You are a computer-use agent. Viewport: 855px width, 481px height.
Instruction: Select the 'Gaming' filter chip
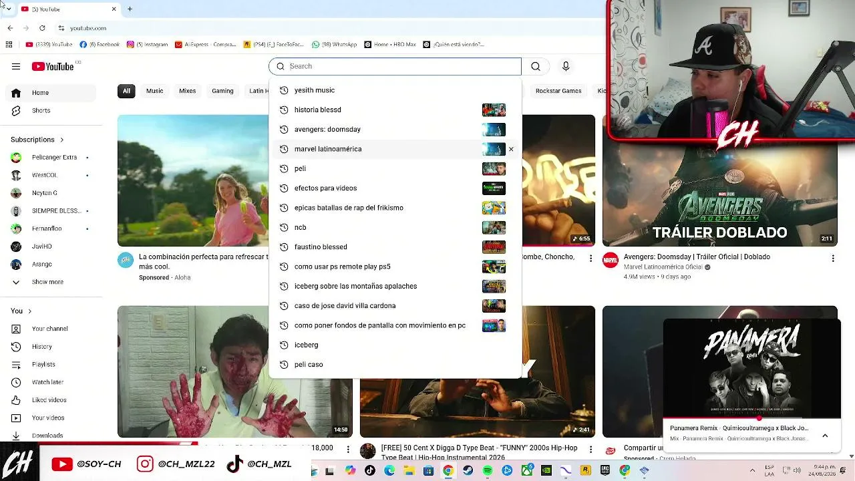(222, 91)
